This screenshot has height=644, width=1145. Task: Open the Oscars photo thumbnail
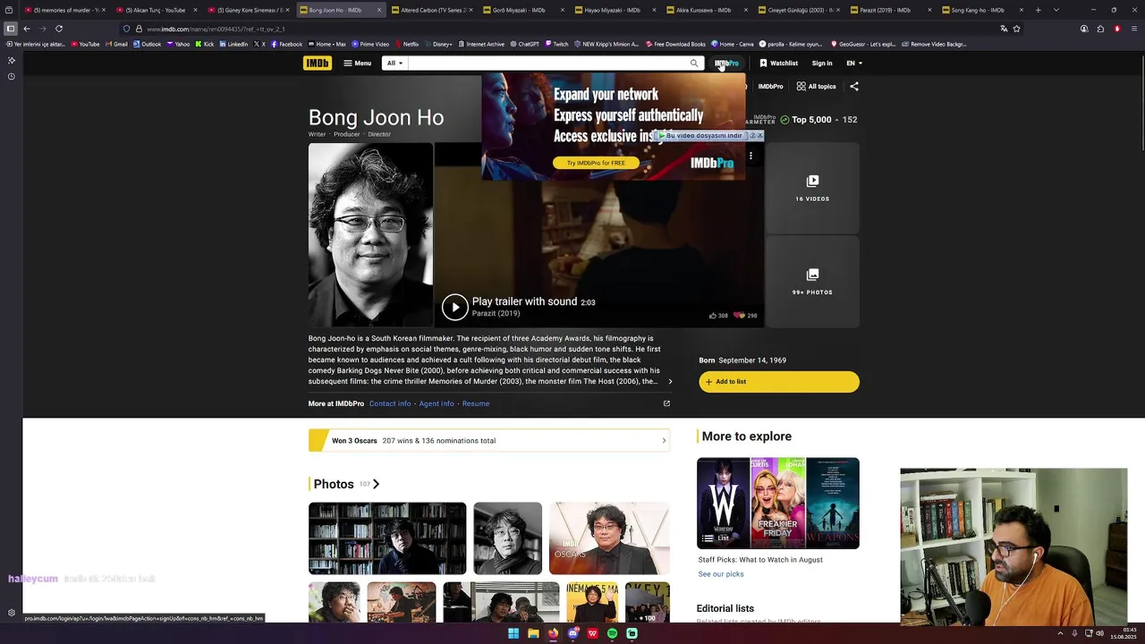[x=609, y=538]
